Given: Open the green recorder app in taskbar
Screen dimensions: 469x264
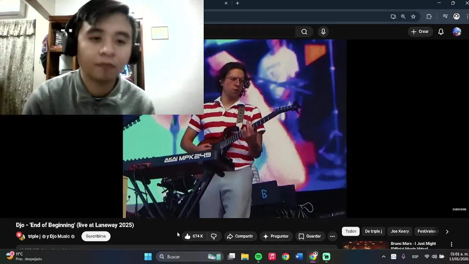Looking at the screenshot, I should point(326,257).
